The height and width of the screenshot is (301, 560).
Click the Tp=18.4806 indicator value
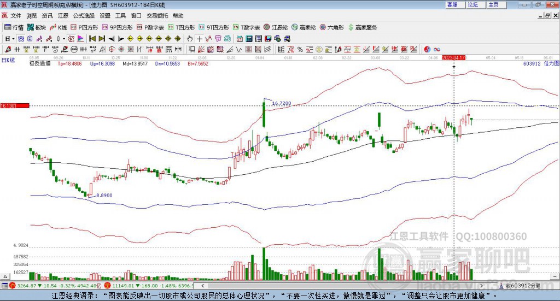[69, 63]
